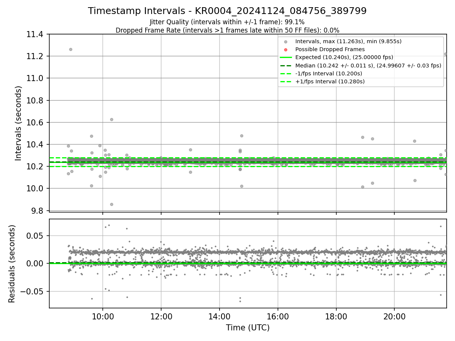This screenshot has height=341, width=455.
Task: Select the 'Jitter Quality' 99.1% subtitle line
Action: [x=227, y=22]
